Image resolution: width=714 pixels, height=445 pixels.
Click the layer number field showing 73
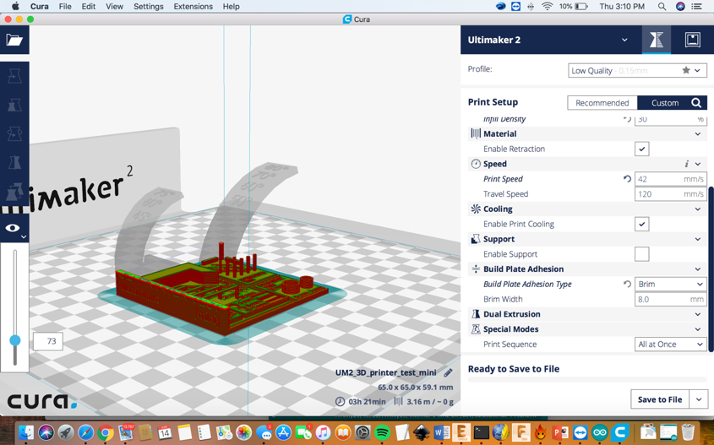click(48, 341)
